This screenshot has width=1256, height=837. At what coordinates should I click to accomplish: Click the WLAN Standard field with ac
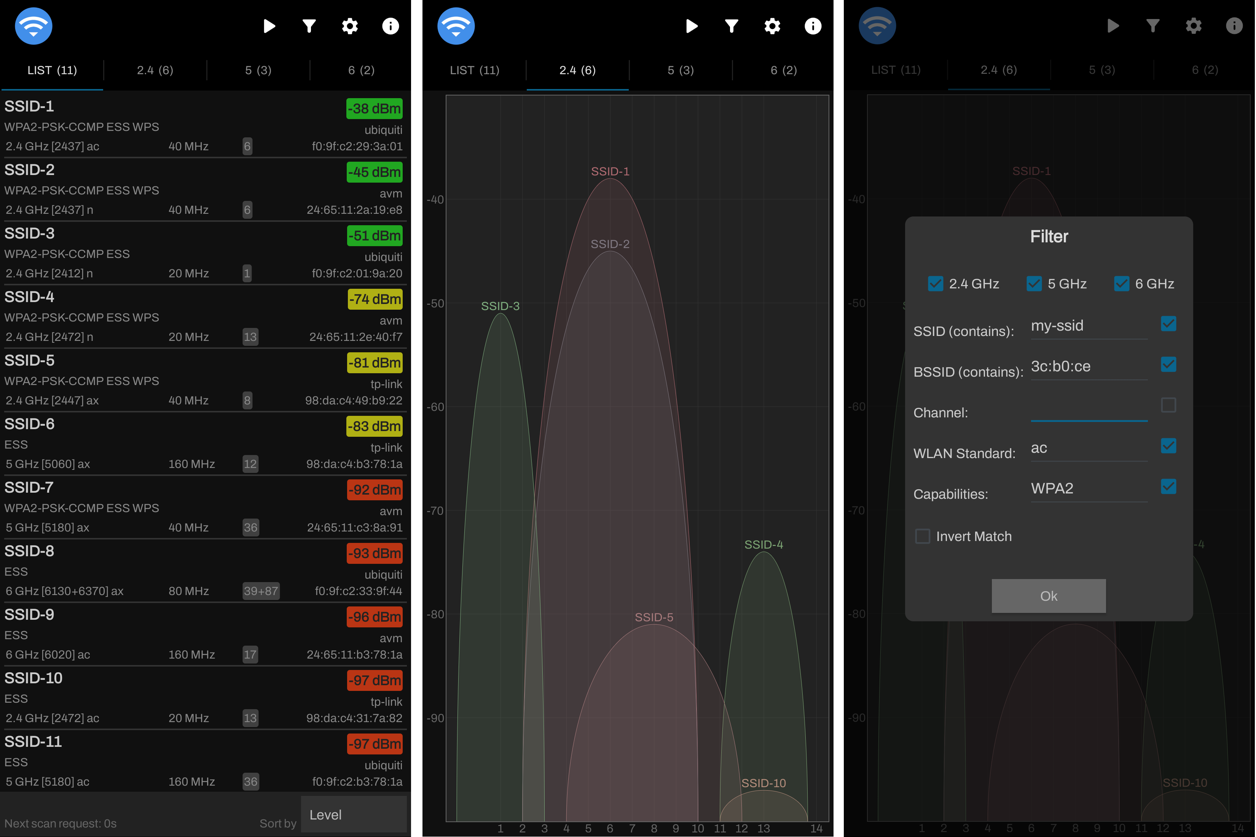tap(1089, 449)
